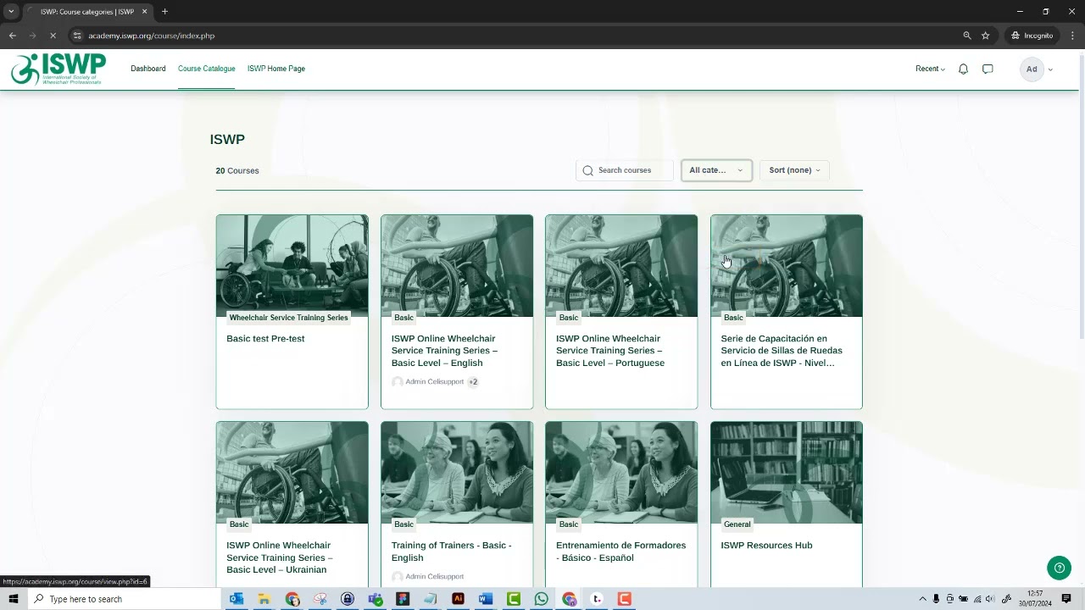This screenshot has height=610, width=1085.
Task: Click the ISWP page heading
Action: (227, 140)
